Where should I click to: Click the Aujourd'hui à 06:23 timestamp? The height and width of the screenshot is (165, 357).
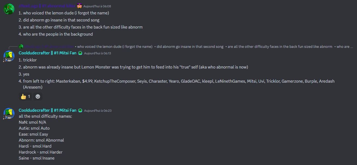pyautogui.click(x=98, y=111)
